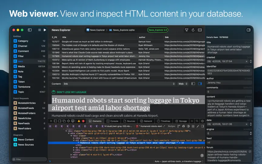Adjust the date field stepper
The height and width of the screenshot is (164, 262).
(251, 124)
